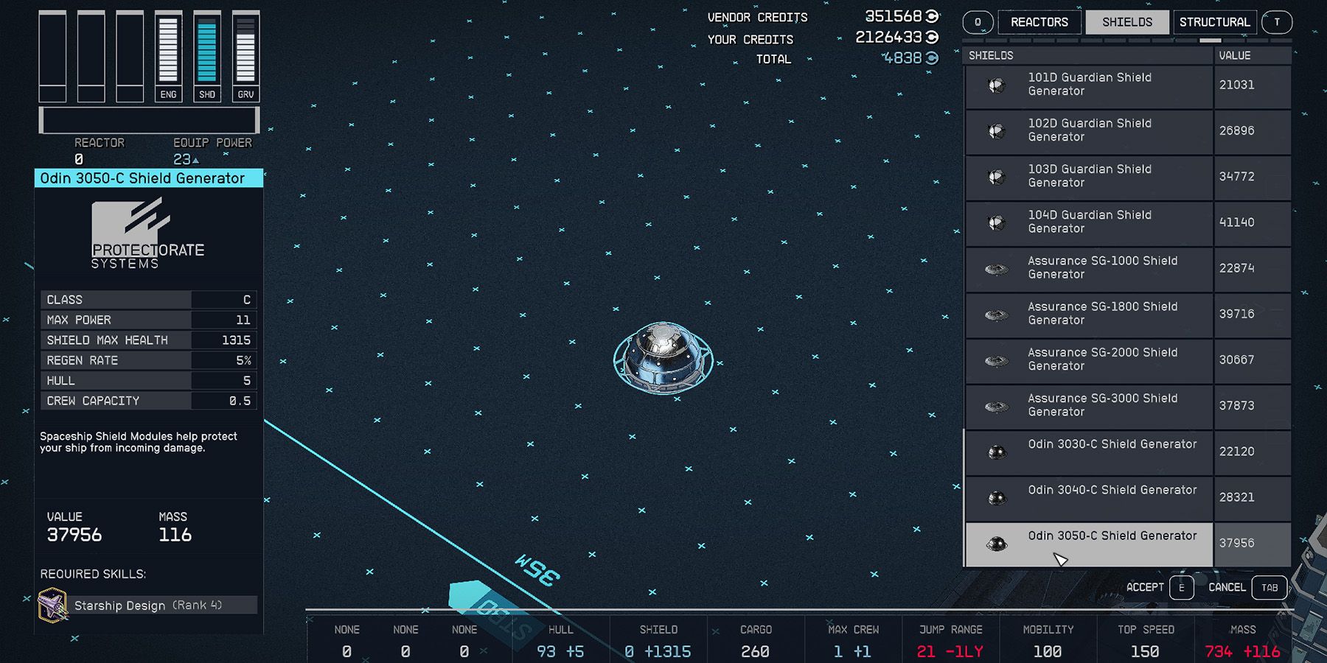Choose Odin 3040-C Shield Generator from list
The width and height of the screenshot is (1327, 663).
(x=1112, y=497)
